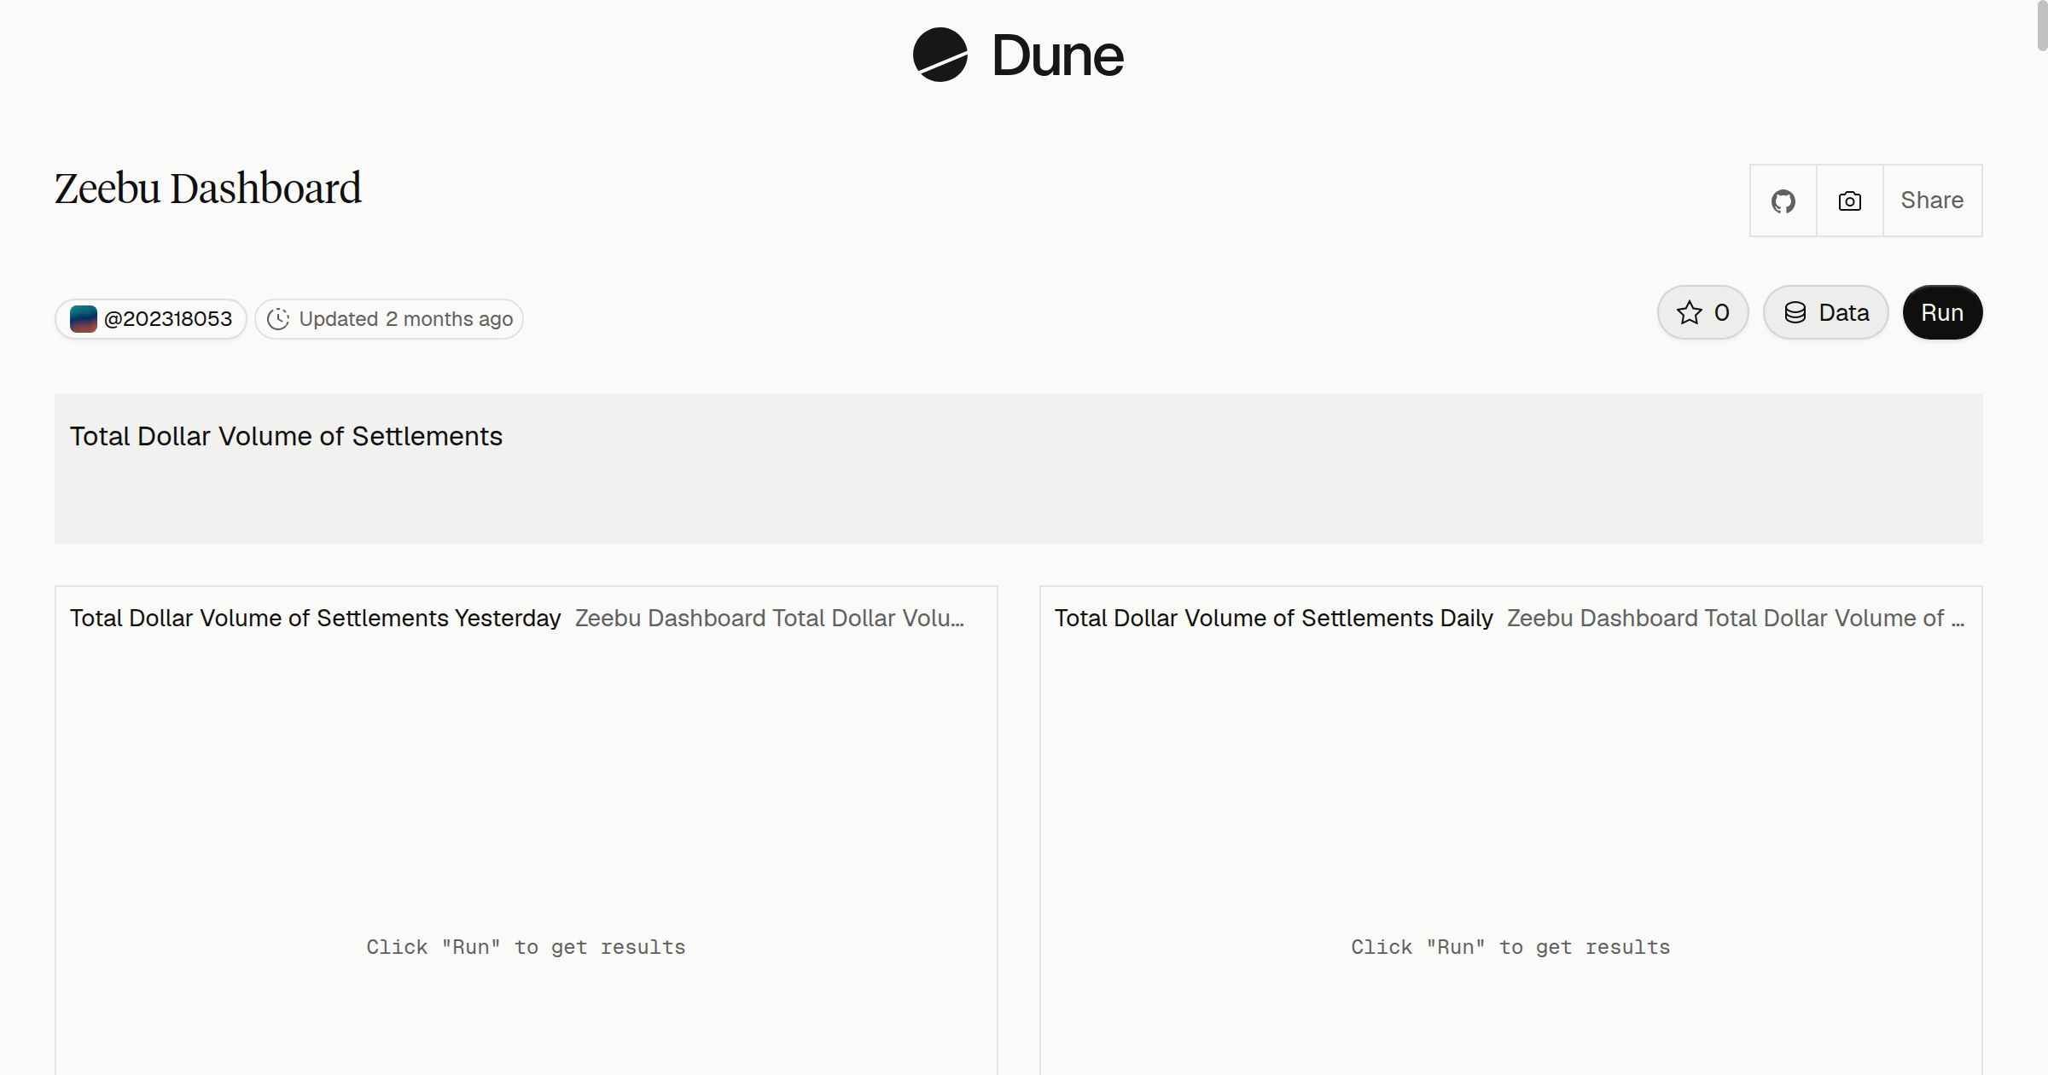This screenshot has height=1075, width=2048.
Task: Click the Share button
Action: coord(1932,200)
